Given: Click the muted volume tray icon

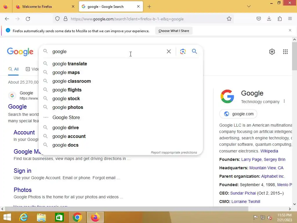Looking at the screenshot, I should [269, 217].
